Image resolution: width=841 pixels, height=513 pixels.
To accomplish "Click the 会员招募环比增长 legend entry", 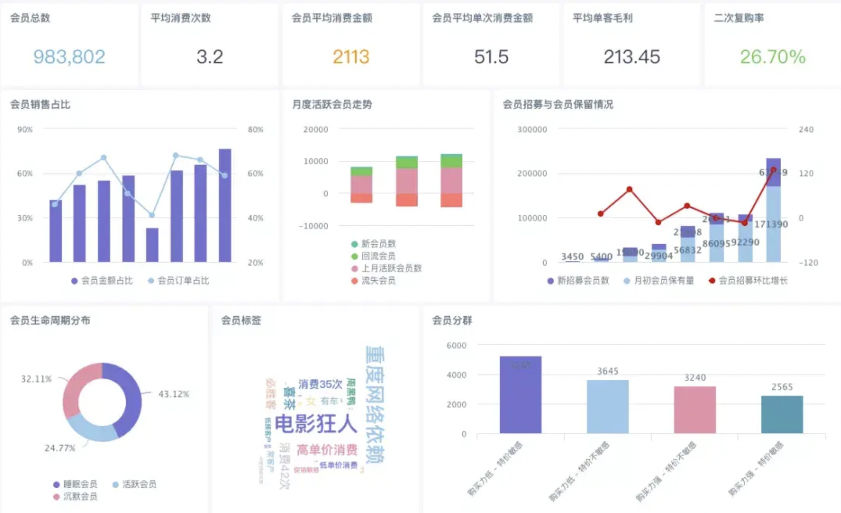I will (x=748, y=280).
